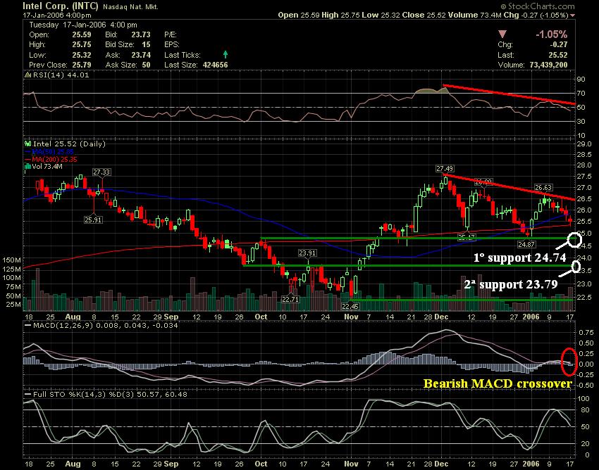Viewport: 599px width, 470px height.
Task: Click the Open value 25.59 in the quote table
Action: pyautogui.click(x=82, y=34)
